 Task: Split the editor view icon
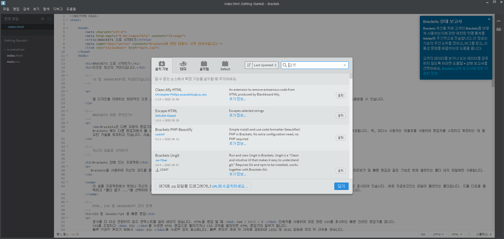(x=49, y=19)
